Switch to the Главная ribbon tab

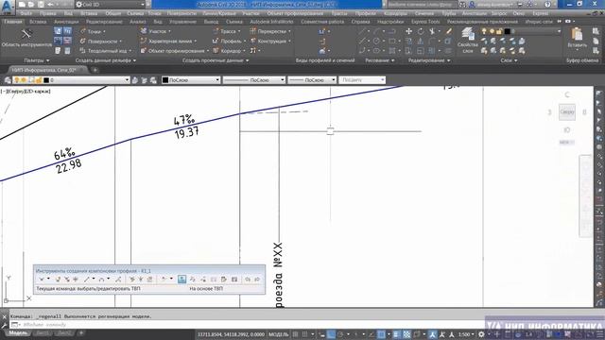pos(13,22)
